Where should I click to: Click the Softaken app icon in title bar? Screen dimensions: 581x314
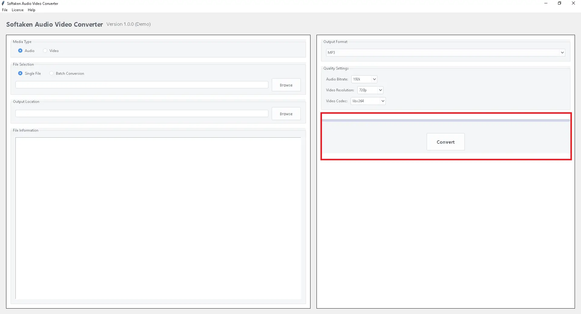(x=3, y=3)
